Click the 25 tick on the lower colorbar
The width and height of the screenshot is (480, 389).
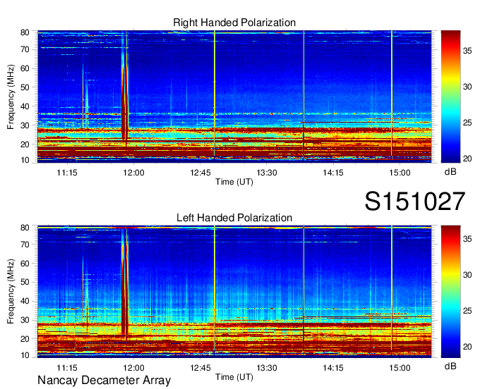click(x=467, y=311)
